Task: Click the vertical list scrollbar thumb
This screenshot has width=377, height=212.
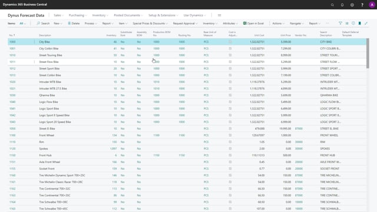Action: tap(368, 53)
